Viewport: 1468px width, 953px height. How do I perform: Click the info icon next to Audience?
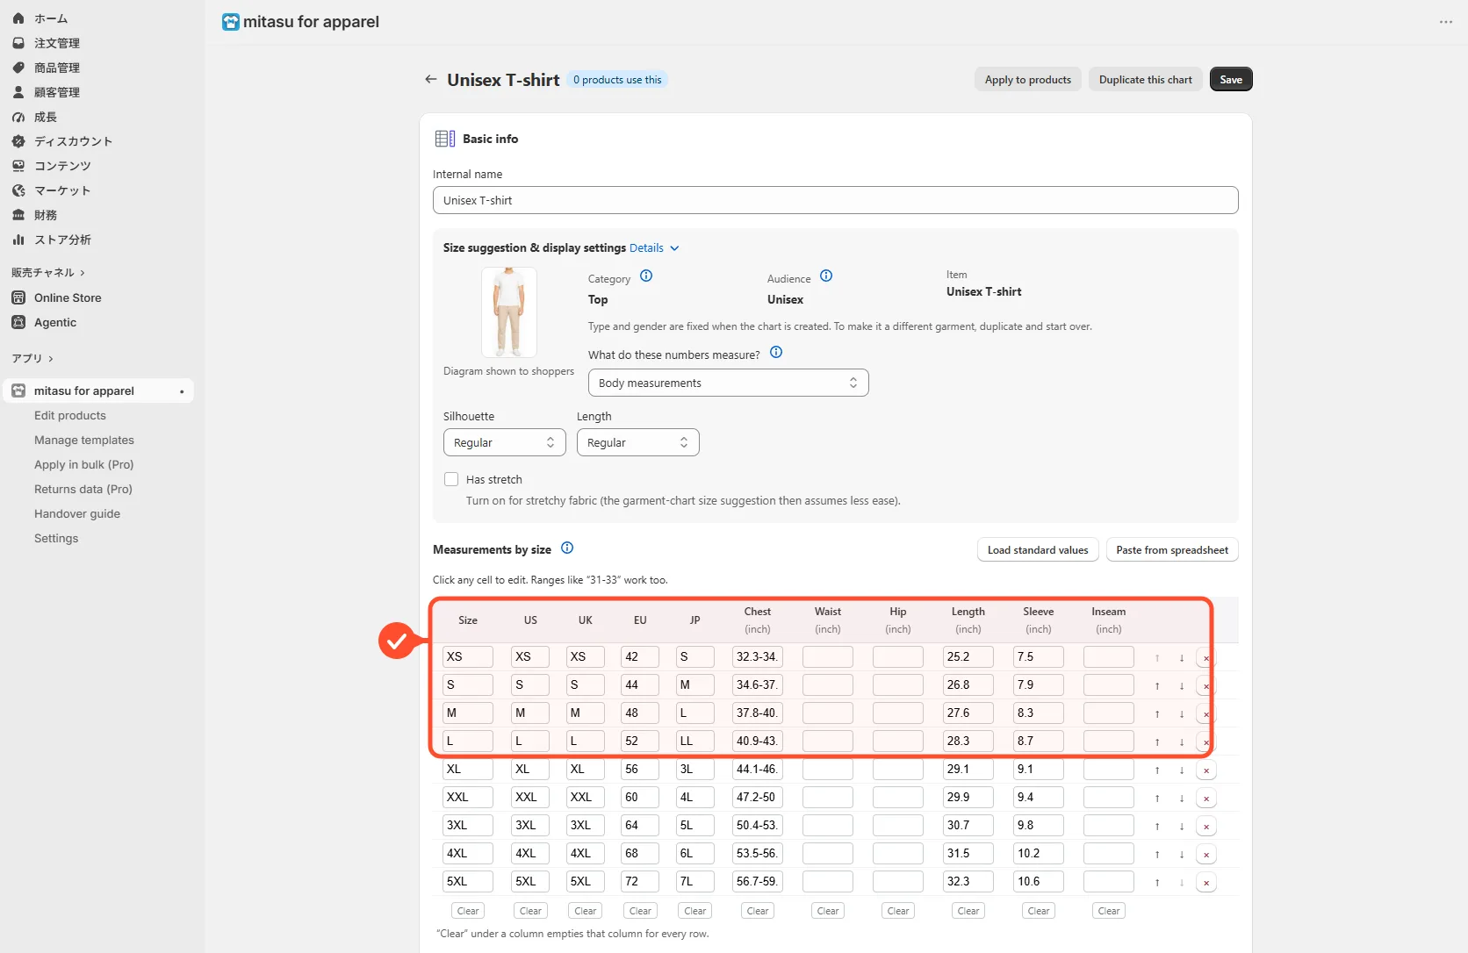826,276
